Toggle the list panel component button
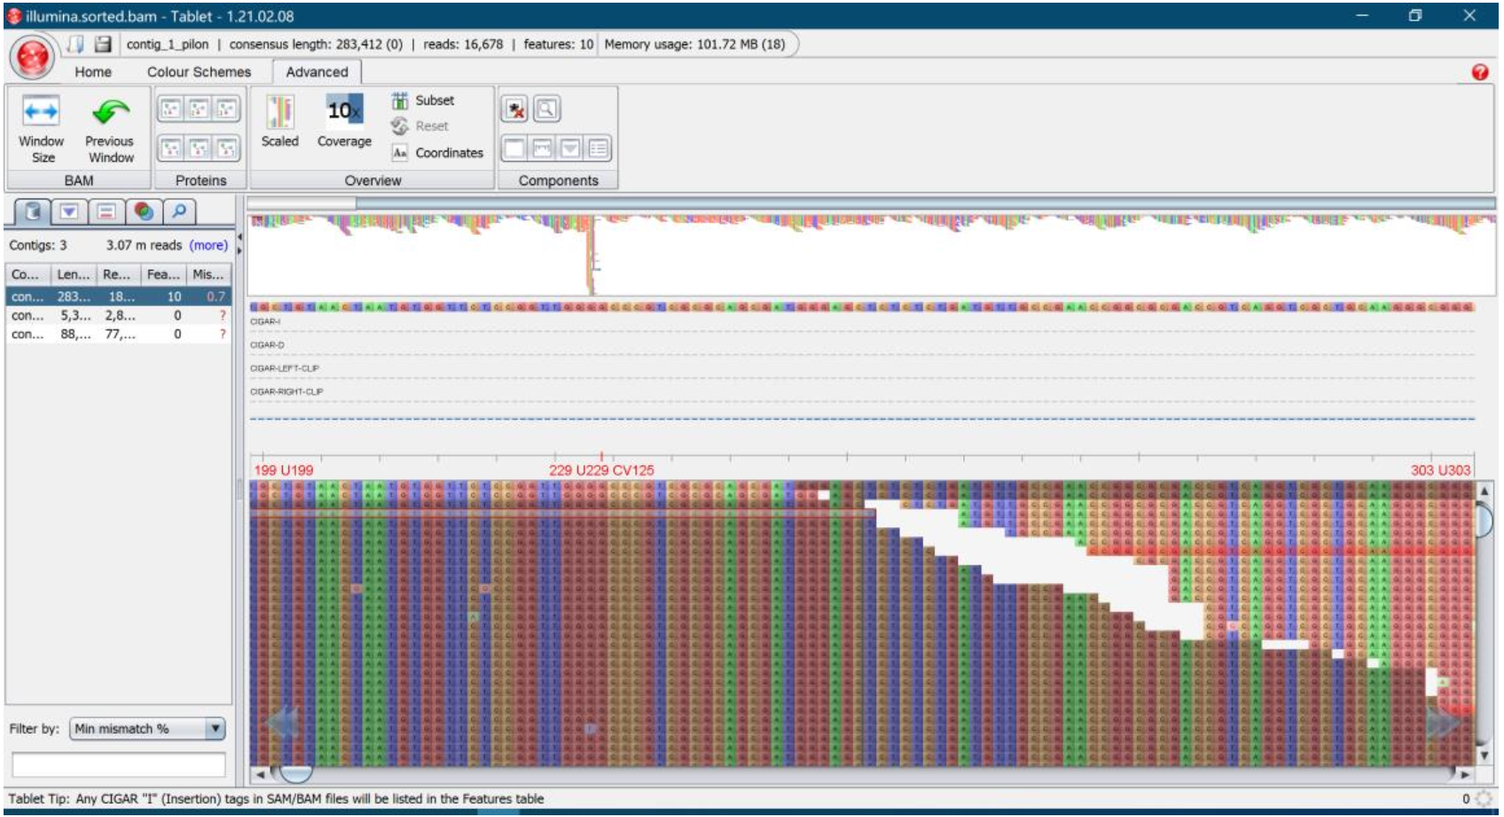 tap(599, 148)
